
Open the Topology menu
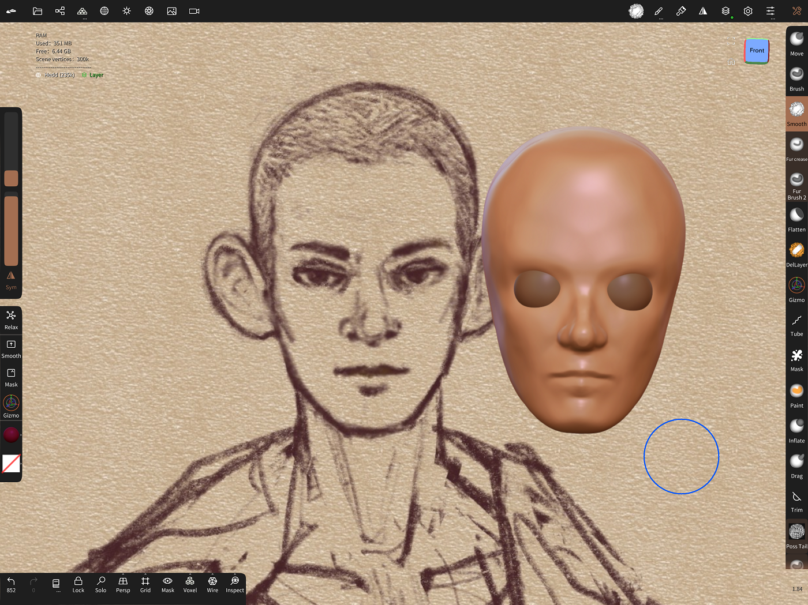click(83, 11)
